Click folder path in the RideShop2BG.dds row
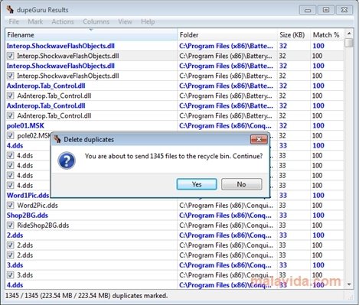This screenshot has width=359, height=305. tap(226, 226)
